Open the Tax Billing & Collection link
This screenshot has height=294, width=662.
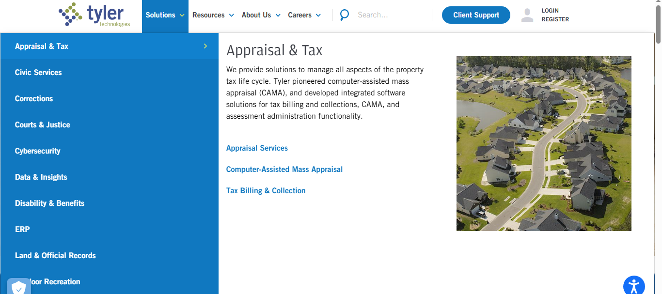[266, 190]
